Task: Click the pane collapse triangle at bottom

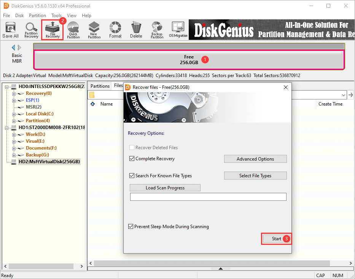Action: tap(221, 269)
